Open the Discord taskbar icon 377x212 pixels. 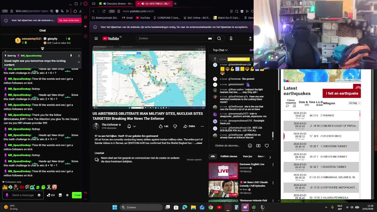pos(245,207)
